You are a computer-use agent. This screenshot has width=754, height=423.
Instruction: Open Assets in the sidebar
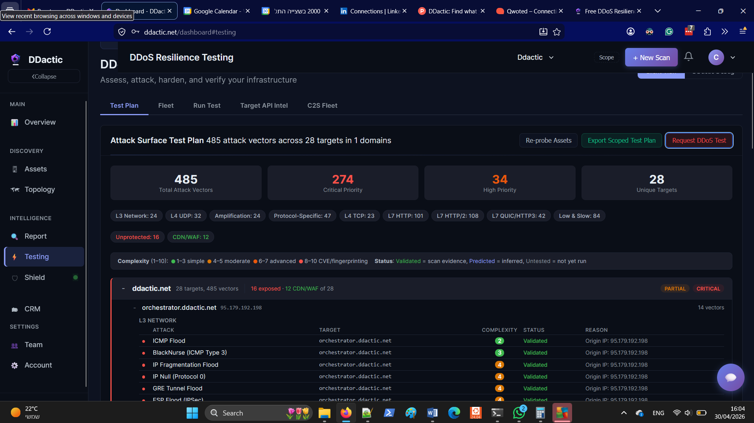coord(44,169)
